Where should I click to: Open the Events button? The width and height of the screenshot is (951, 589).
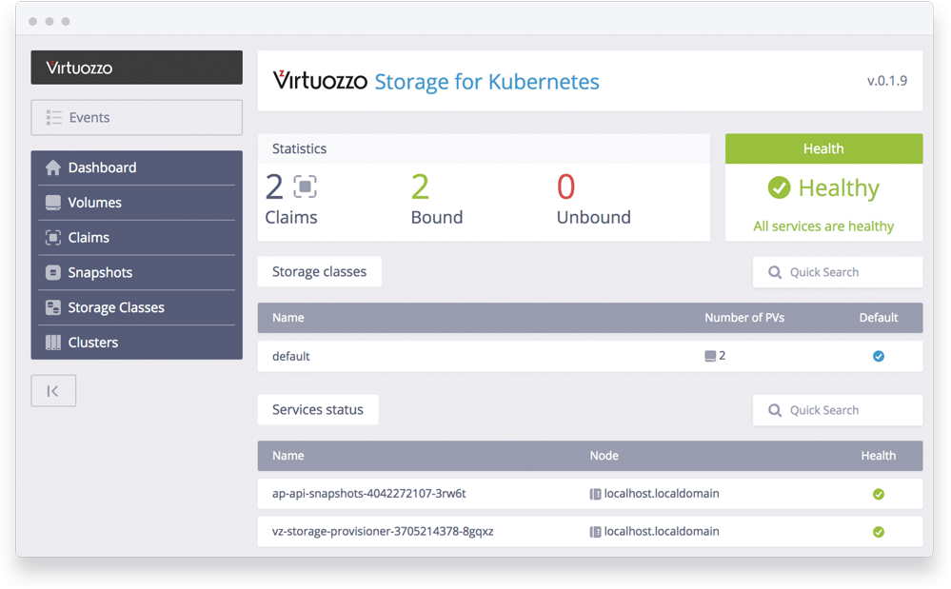[136, 118]
